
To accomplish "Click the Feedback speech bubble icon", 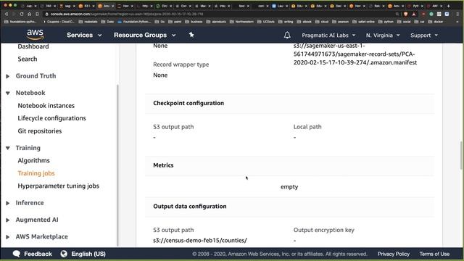I will pyautogui.click(x=17, y=254).
